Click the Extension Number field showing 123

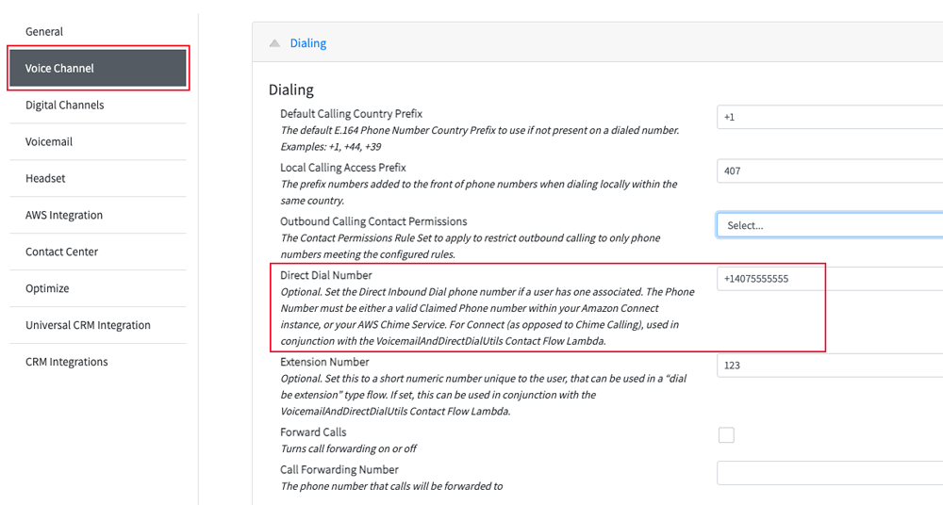[830, 365]
